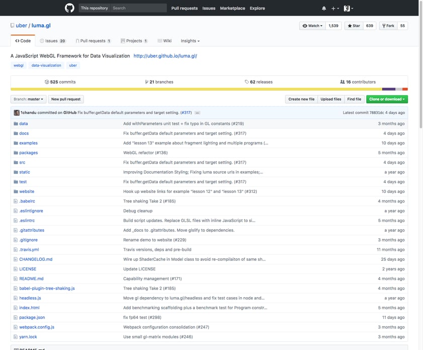Screen dimensions: 423x350
Task: Open the test folder
Action: [23, 182]
